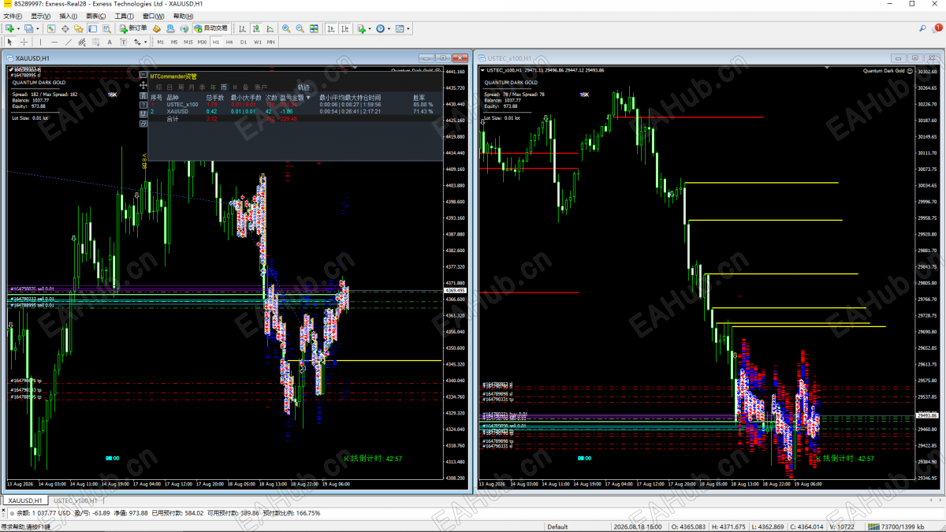Sort by 盈亏金额 column arrow

[x=307, y=97]
